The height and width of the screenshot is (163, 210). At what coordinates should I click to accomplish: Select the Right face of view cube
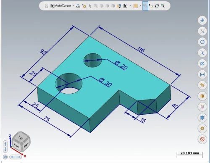pos(26,145)
